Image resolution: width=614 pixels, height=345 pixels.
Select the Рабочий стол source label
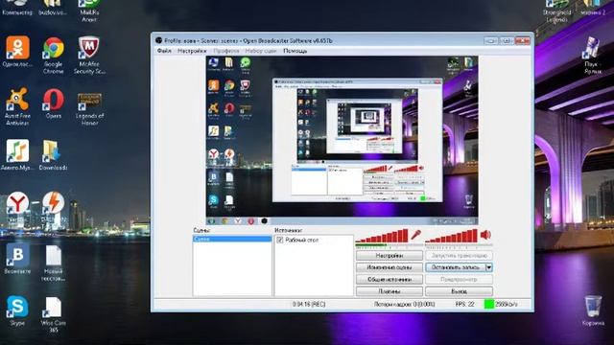(x=301, y=240)
